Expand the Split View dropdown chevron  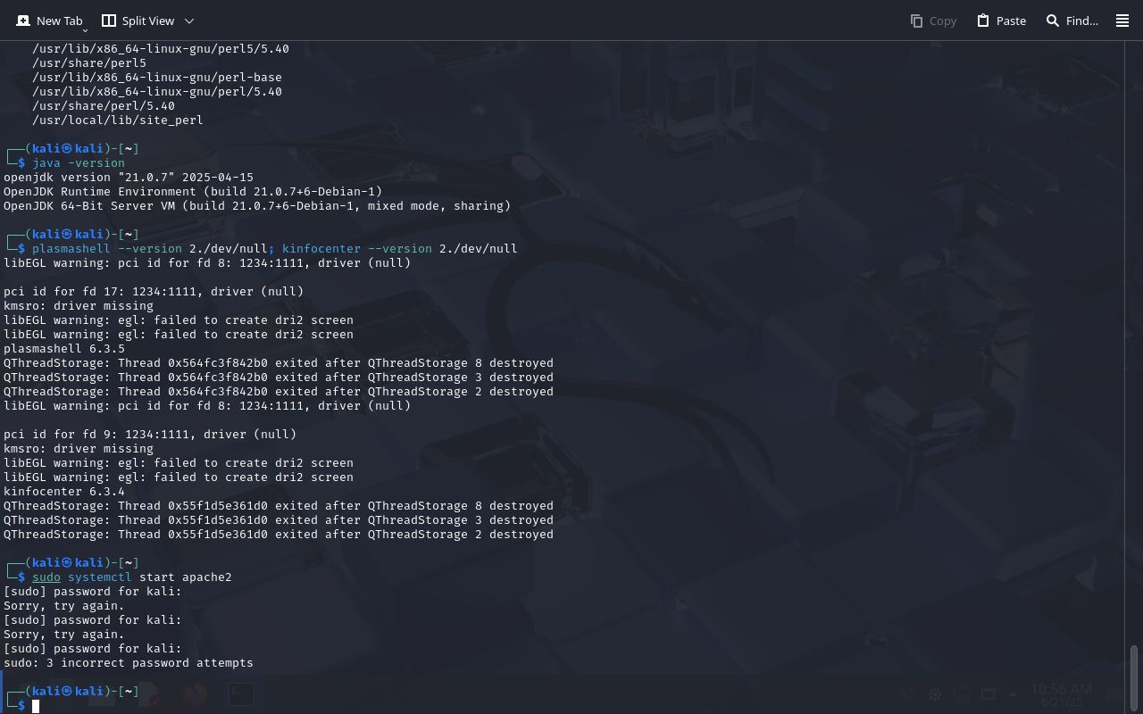pyautogui.click(x=188, y=21)
